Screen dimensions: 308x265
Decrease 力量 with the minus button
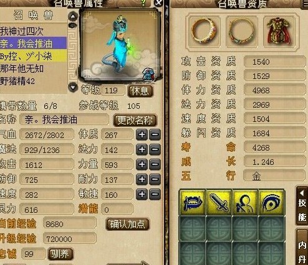point(155,164)
